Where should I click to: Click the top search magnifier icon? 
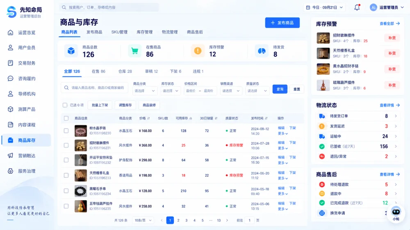coord(64,7)
